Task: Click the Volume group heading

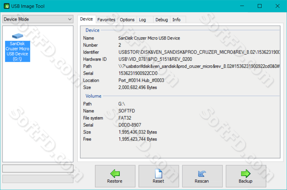Action: [93, 96]
